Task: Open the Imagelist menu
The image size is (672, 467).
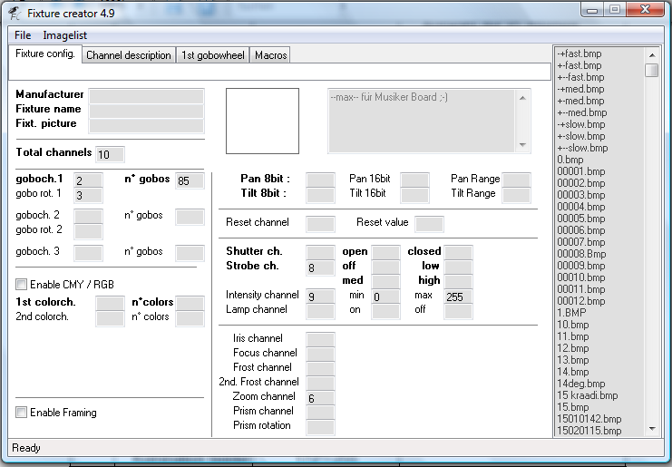Action: pyautogui.click(x=64, y=35)
